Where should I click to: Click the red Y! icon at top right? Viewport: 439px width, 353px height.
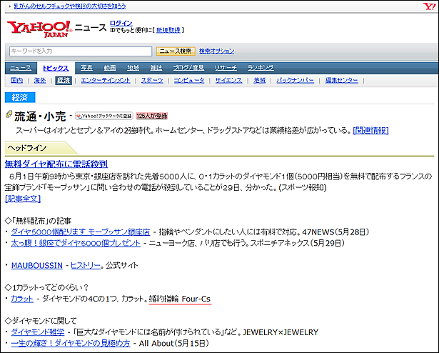pyautogui.click(x=429, y=6)
